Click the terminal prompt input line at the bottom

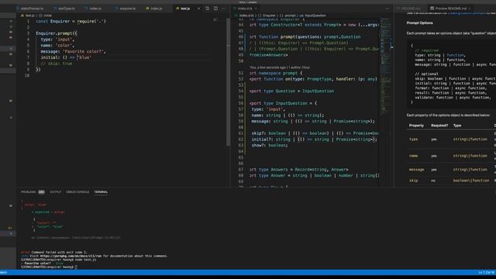pos(49,267)
